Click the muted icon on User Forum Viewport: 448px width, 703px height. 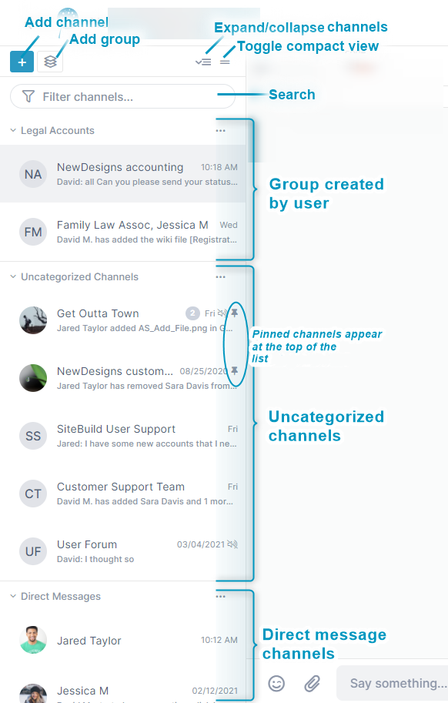click(x=232, y=544)
